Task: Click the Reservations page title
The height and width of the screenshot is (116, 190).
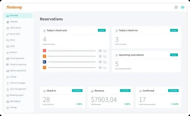Action: [52, 19]
